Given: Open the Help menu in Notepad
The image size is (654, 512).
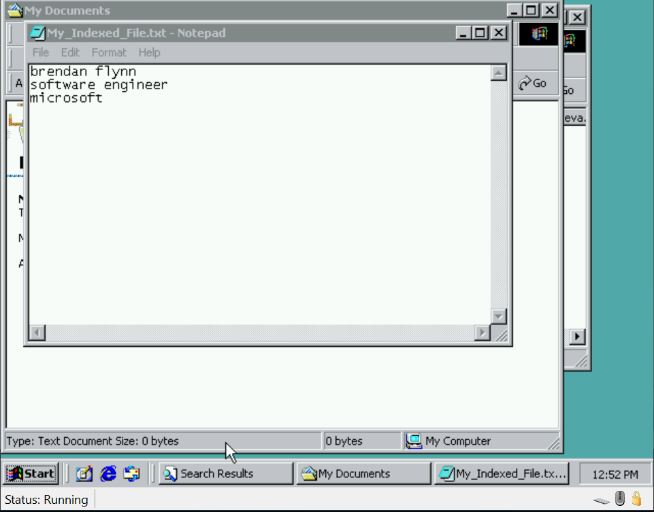Looking at the screenshot, I should pos(149,52).
